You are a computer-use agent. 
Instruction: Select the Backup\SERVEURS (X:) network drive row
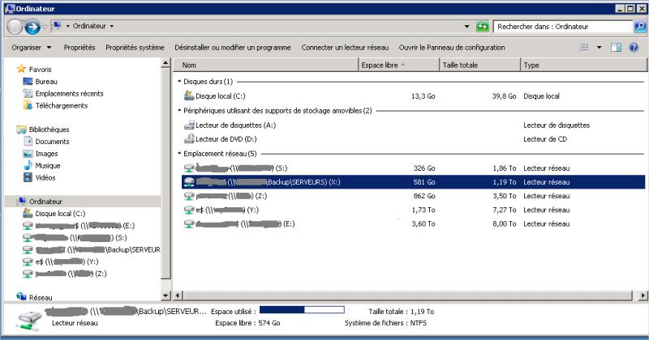click(413, 182)
